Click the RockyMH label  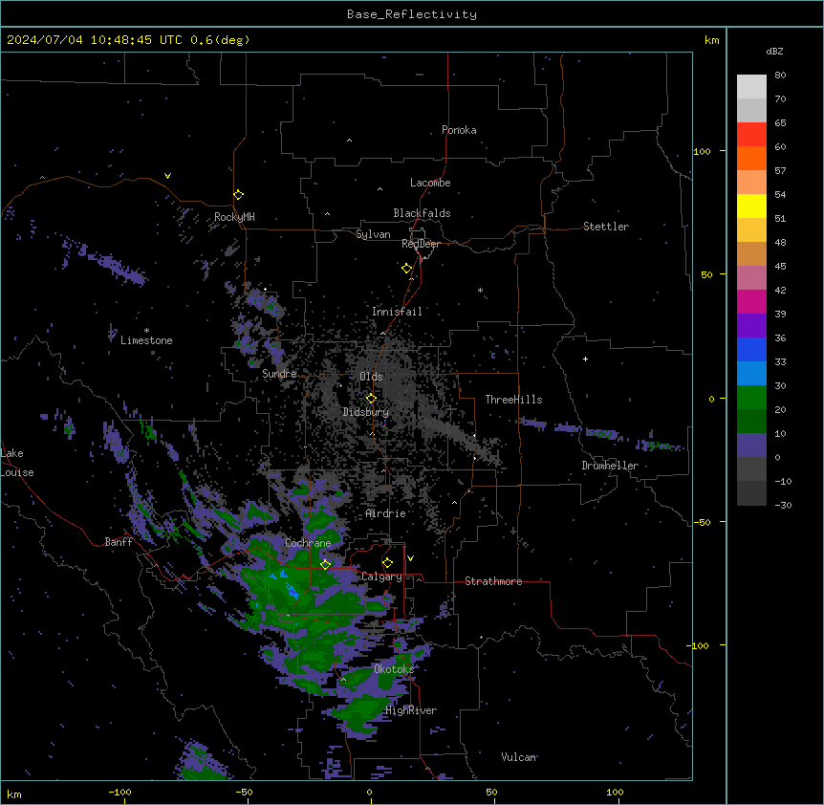(x=234, y=217)
